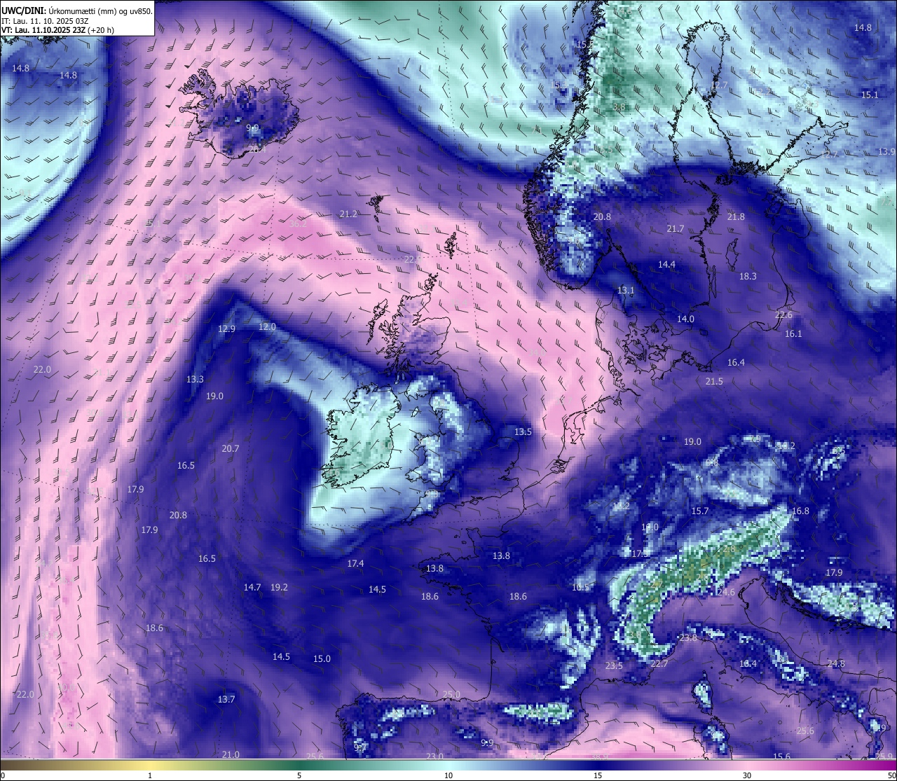This screenshot has width=897, height=781.
Task: Click the 21.7 value label
Action: (676, 229)
